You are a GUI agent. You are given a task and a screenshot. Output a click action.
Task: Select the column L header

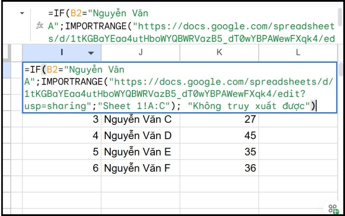point(298,53)
